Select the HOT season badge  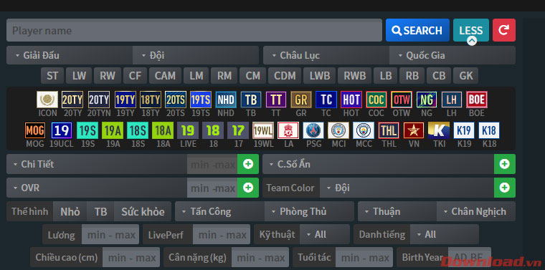coord(351,100)
